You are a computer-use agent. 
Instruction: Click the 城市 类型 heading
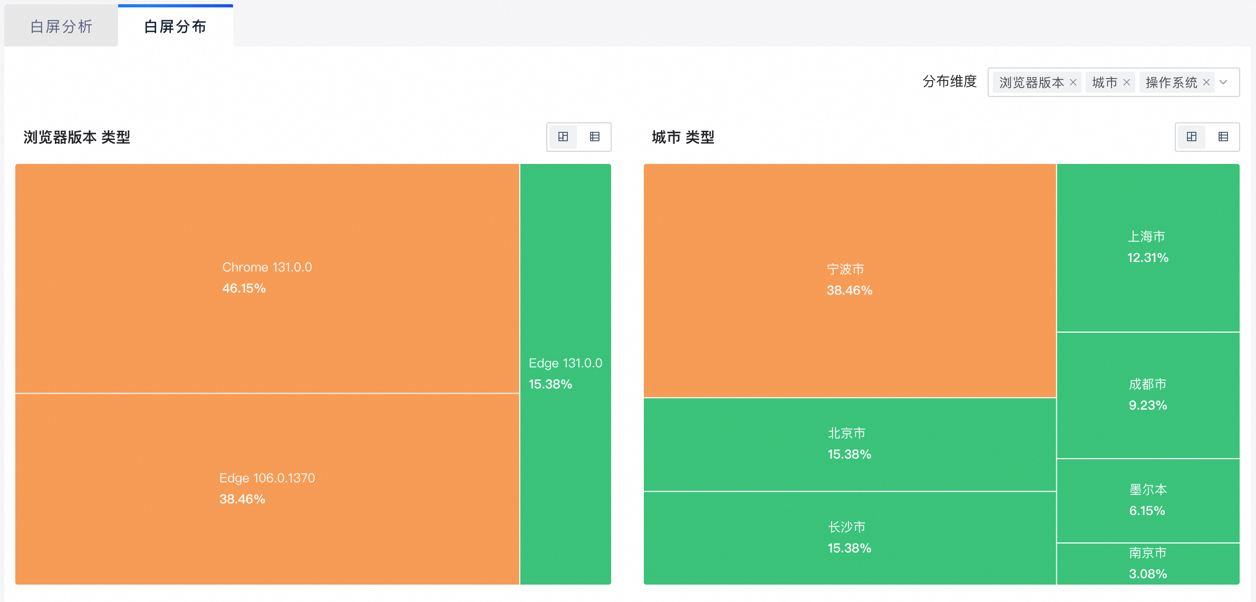[683, 137]
